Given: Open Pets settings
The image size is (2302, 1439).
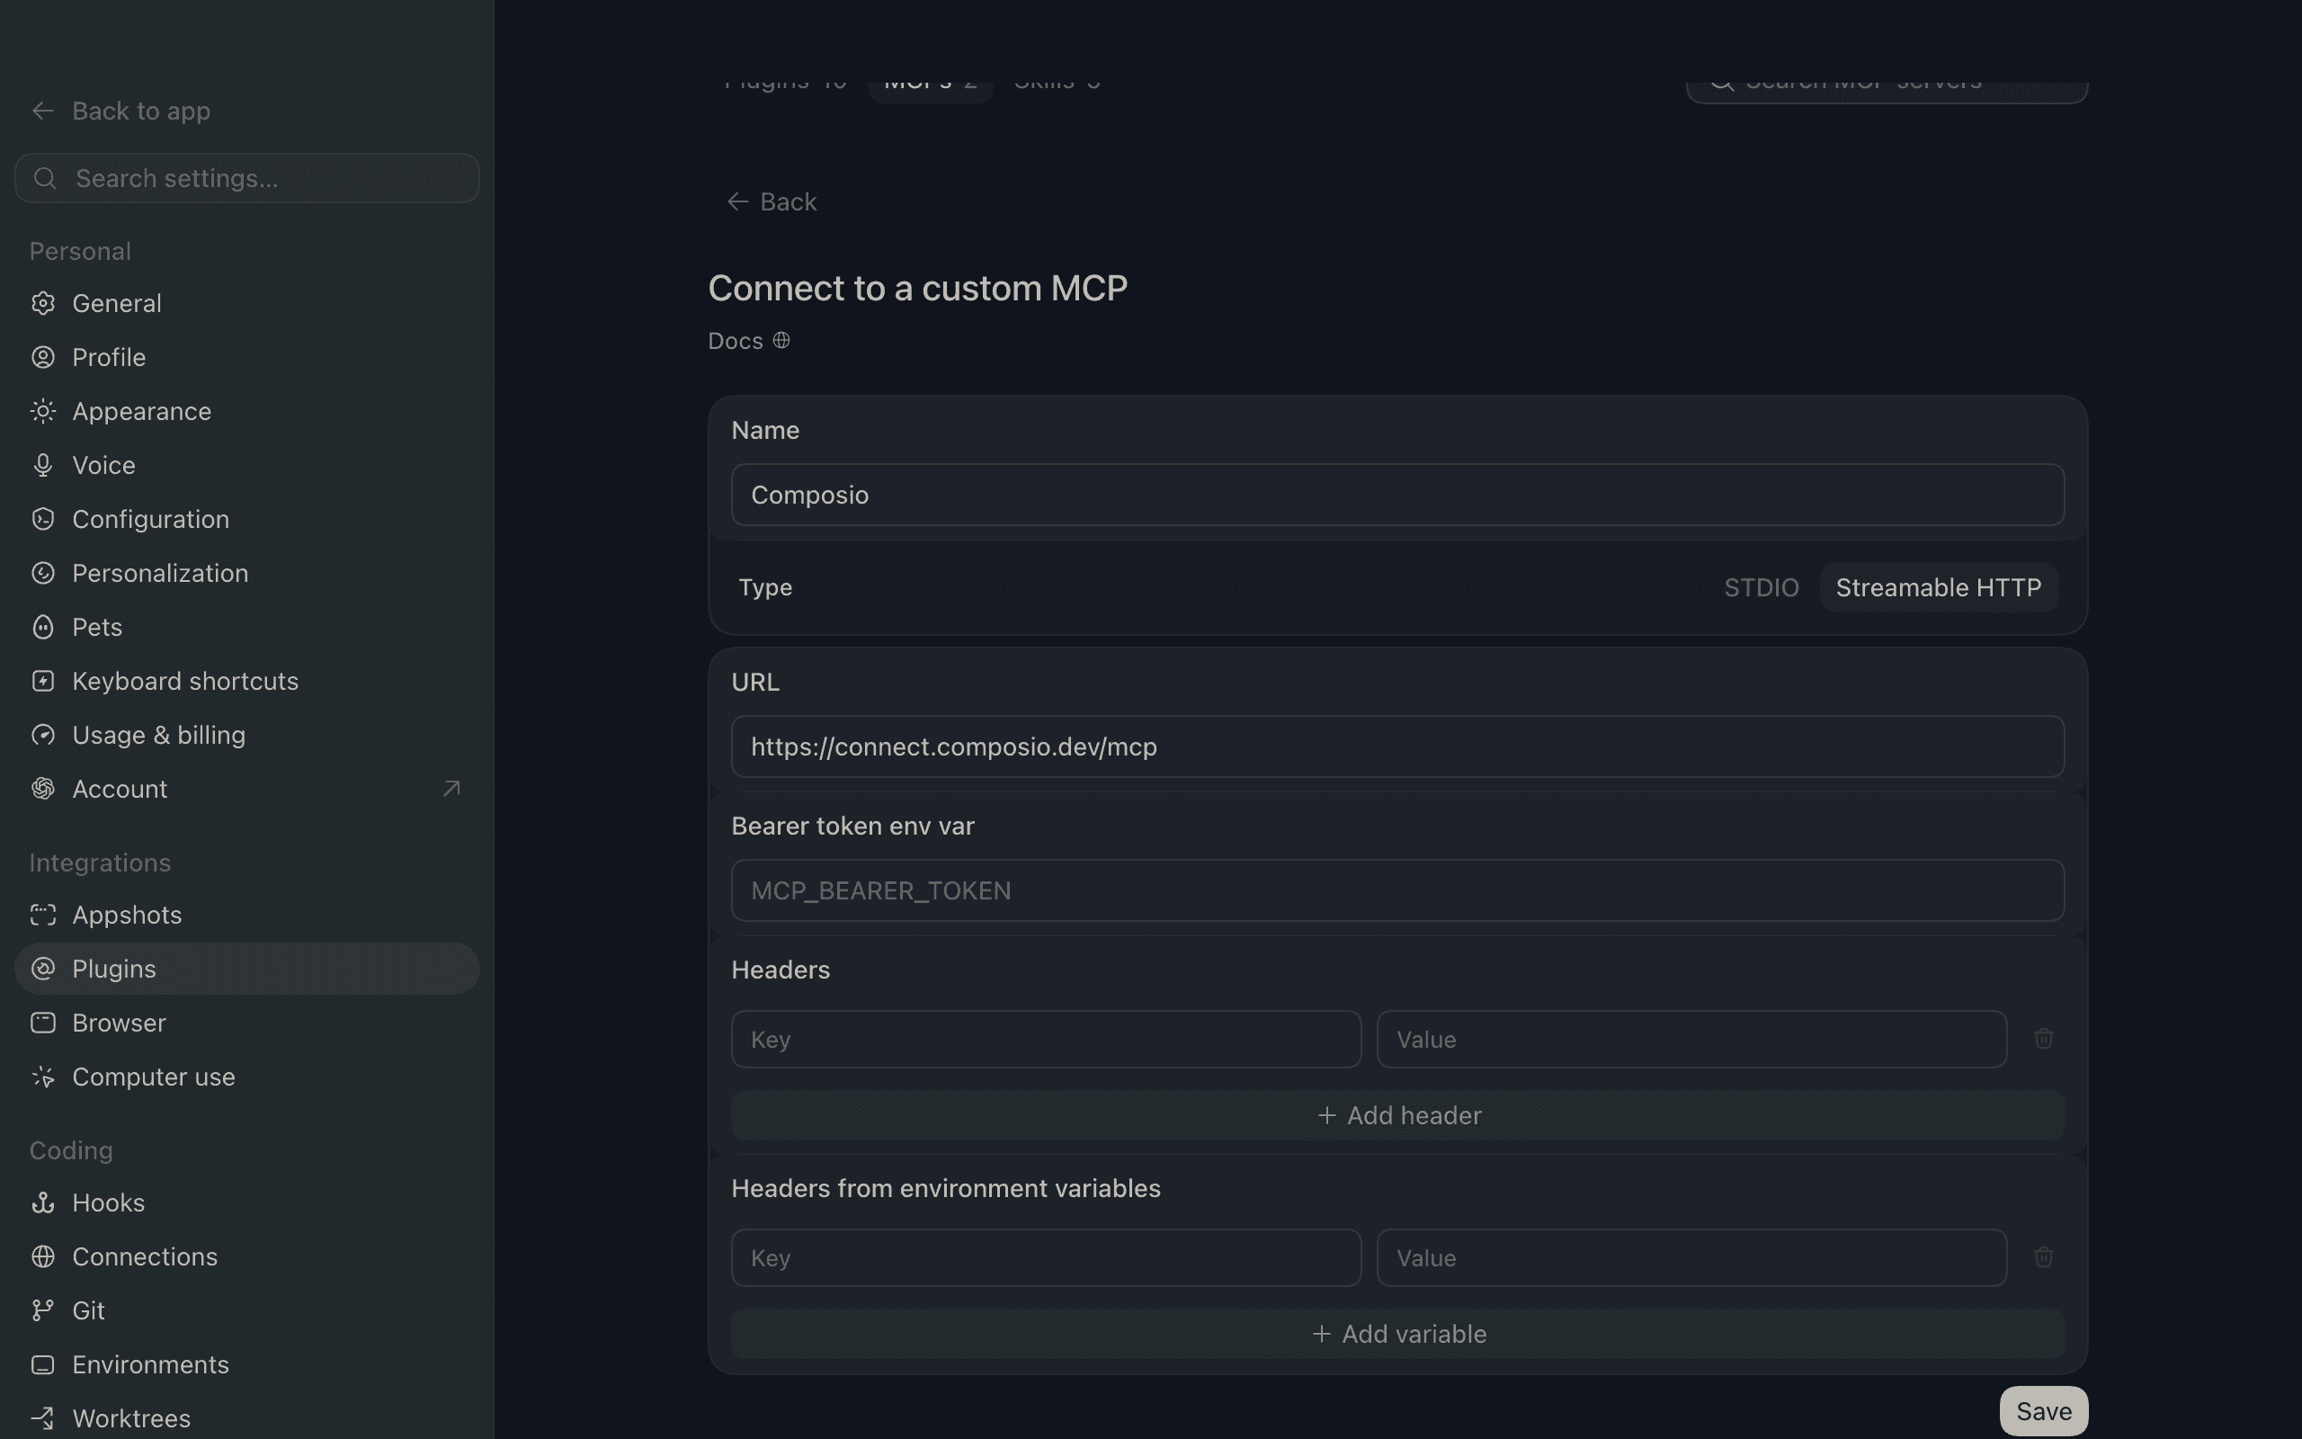Looking at the screenshot, I should pyautogui.click(x=246, y=627).
